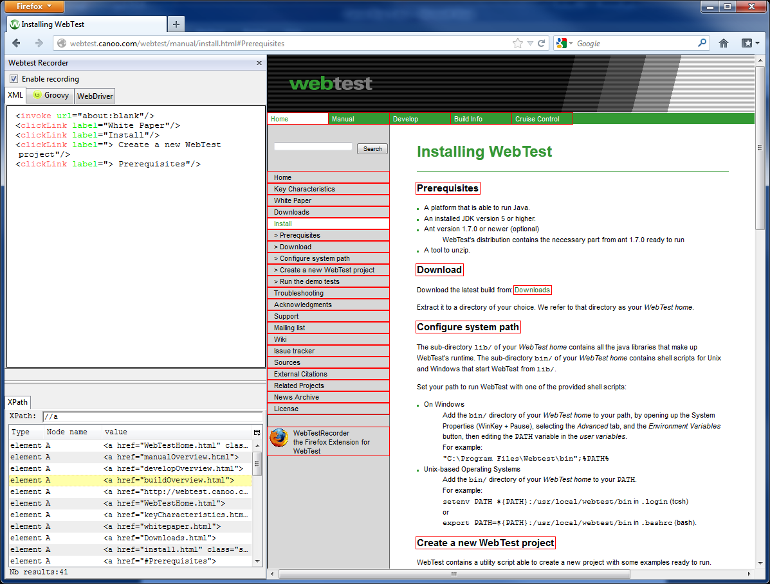
Task: Click the page scrollbar's down arrow
Action: (x=760, y=563)
